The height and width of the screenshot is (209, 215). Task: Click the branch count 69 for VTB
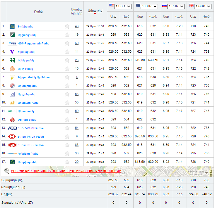pos(77,43)
